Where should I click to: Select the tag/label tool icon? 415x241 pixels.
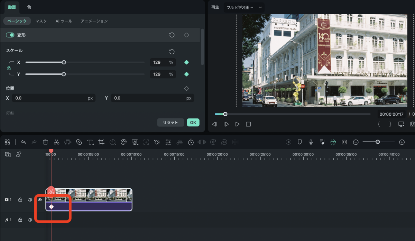click(79, 142)
